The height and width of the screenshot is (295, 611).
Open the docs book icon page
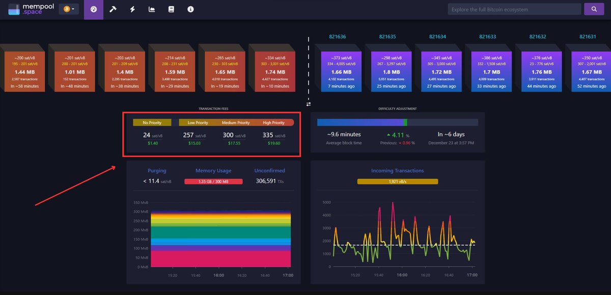tap(171, 9)
